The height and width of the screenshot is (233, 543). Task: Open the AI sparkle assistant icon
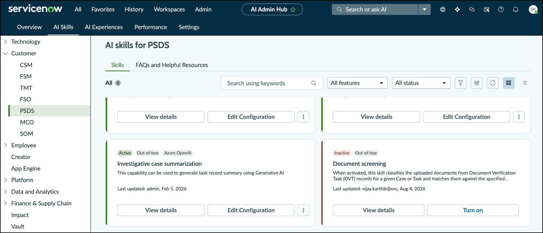pyautogui.click(x=457, y=9)
